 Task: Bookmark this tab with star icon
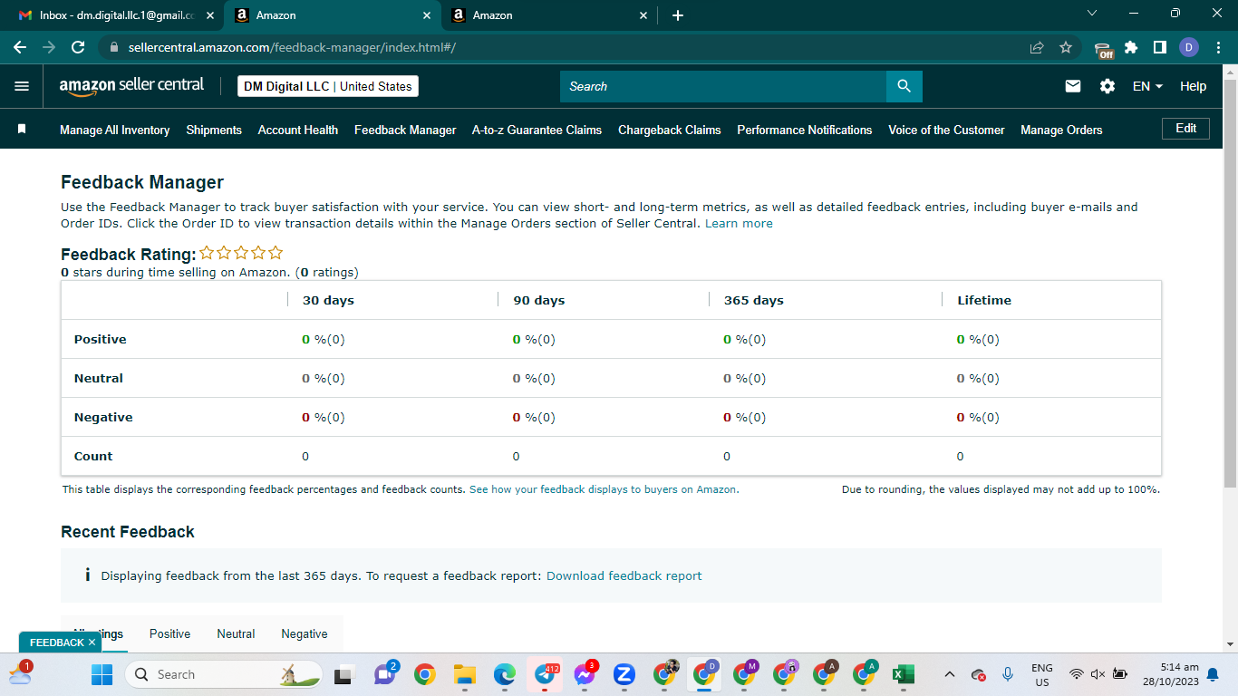(x=1066, y=47)
